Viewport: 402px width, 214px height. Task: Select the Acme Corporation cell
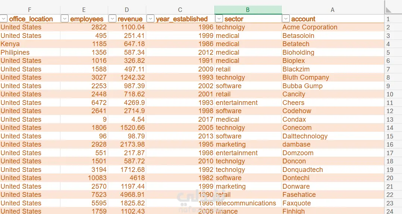[x=310, y=27]
